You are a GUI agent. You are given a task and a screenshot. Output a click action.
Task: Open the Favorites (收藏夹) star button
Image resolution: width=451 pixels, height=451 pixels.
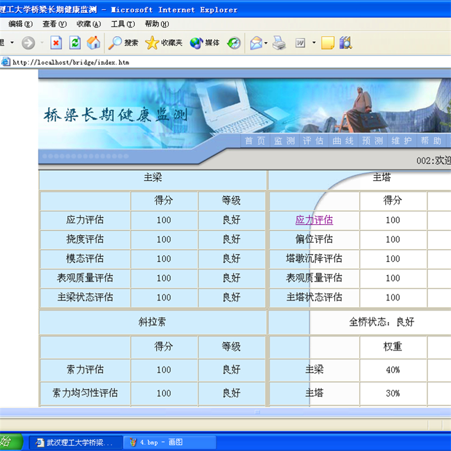point(164,43)
